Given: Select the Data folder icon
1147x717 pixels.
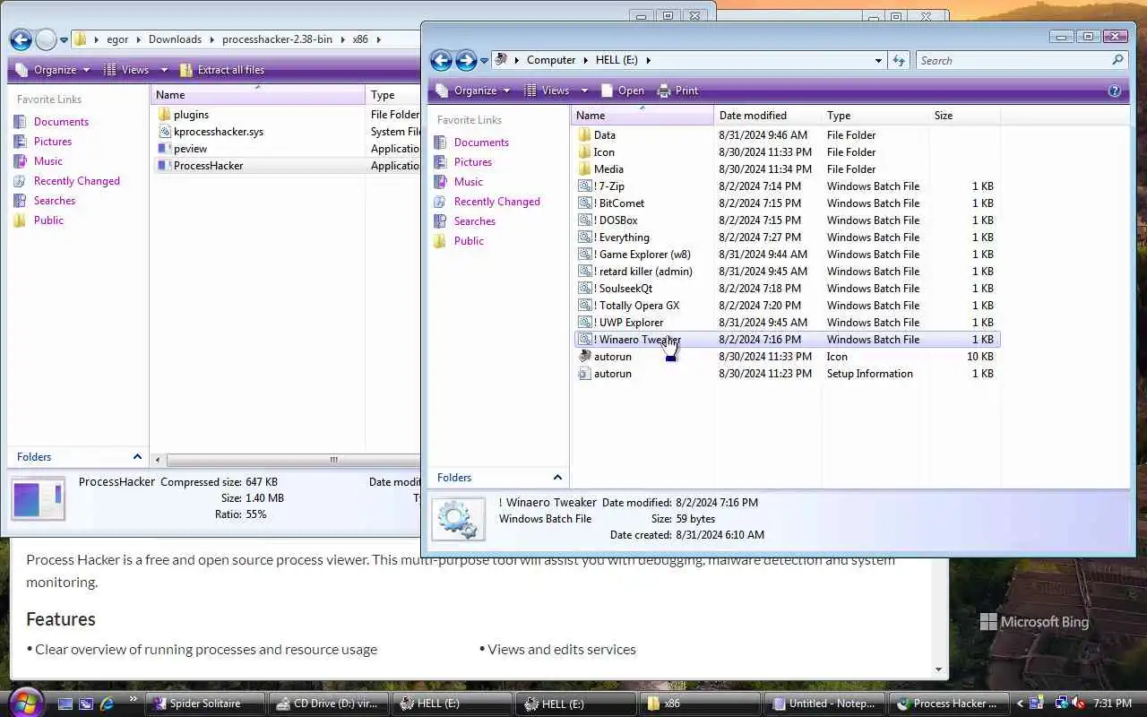Looking at the screenshot, I should [584, 135].
